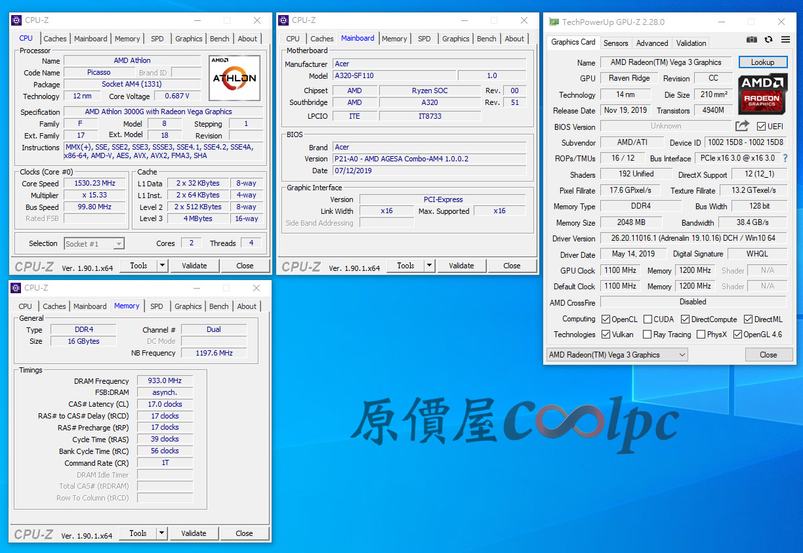Click the Code Name value Picasso
The height and width of the screenshot is (553, 803).
(99, 73)
